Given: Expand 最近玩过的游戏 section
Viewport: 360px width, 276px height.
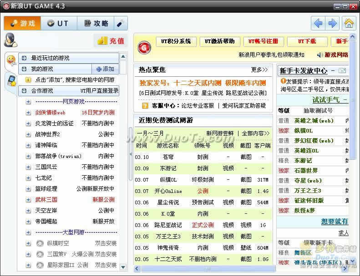Looking at the screenshot, I should [25, 58].
